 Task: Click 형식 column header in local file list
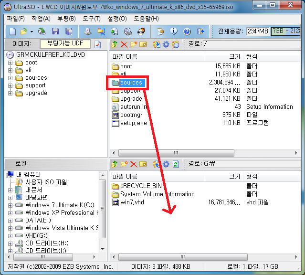(x=272, y=176)
